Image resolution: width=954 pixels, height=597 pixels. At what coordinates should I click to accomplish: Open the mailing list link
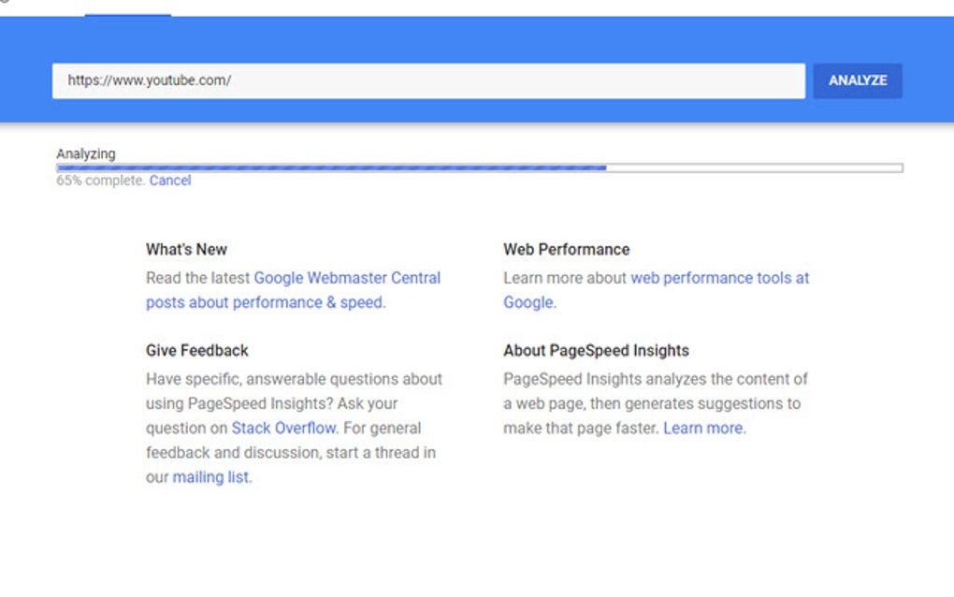(x=210, y=476)
